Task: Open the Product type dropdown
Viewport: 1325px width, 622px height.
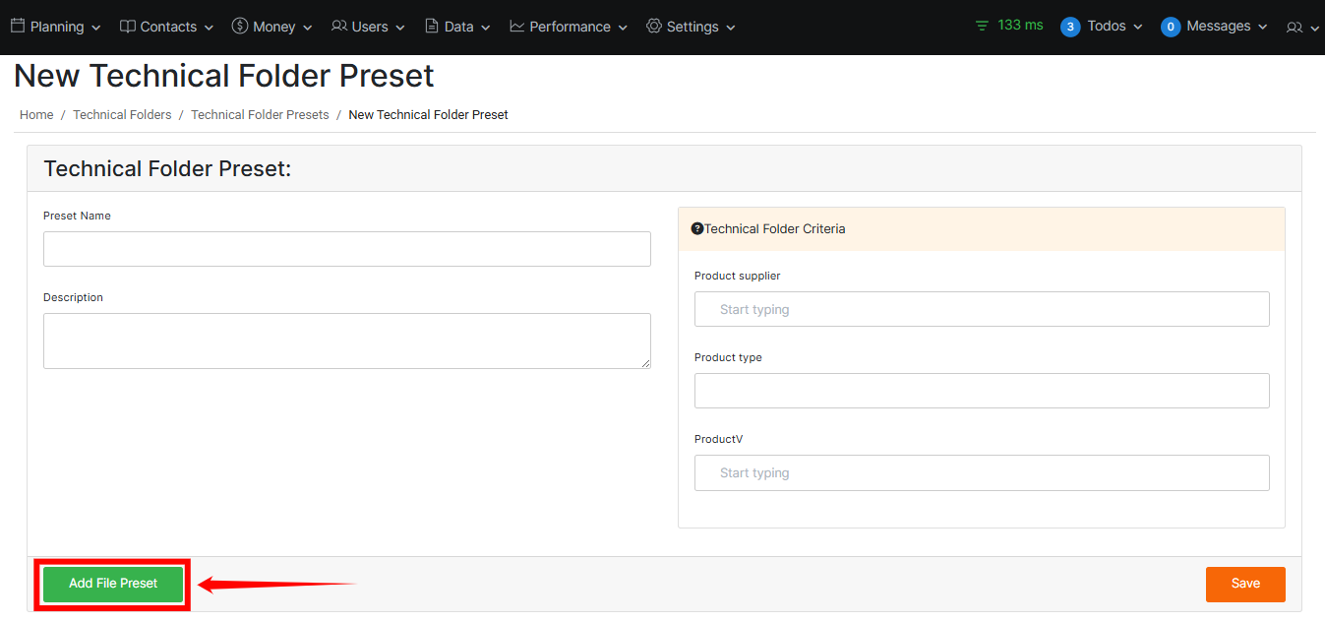Action: click(982, 391)
